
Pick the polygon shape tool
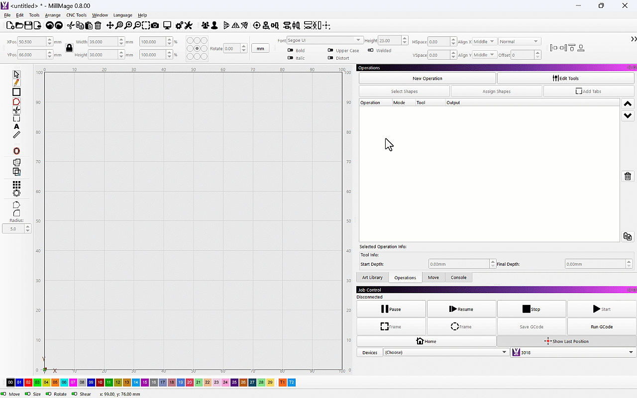[x=16, y=101]
